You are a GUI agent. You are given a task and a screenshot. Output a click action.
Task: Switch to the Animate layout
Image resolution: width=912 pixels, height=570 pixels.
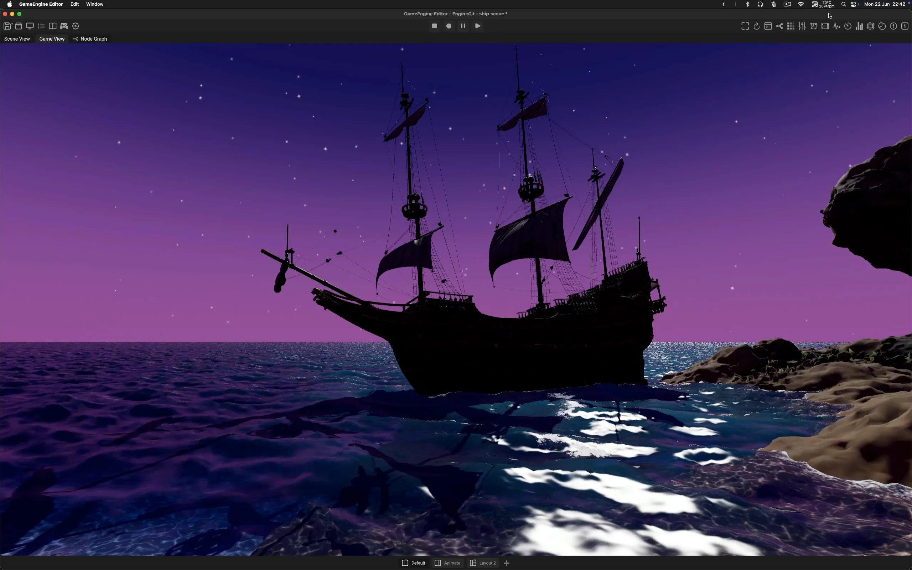pyautogui.click(x=448, y=563)
